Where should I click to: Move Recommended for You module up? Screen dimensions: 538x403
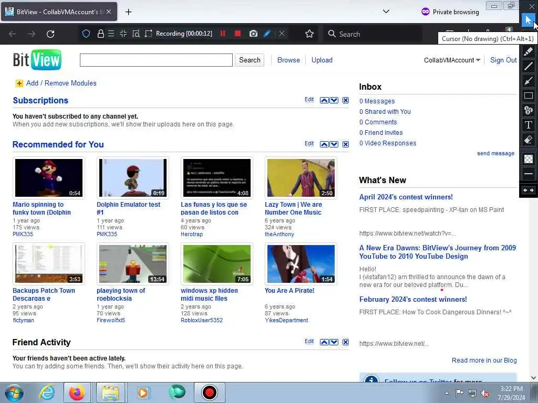[x=324, y=144]
